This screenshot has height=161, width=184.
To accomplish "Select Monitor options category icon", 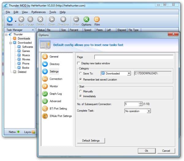I will pyautogui.click(x=45, y=86).
